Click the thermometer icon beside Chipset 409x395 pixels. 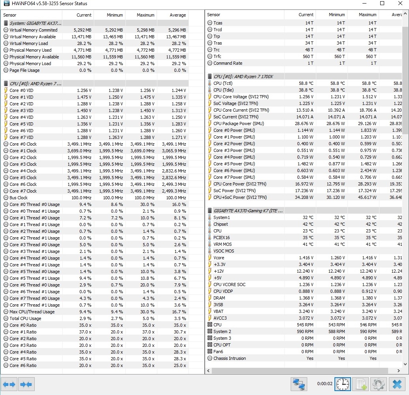pyautogui.click(x=210, y=224)
